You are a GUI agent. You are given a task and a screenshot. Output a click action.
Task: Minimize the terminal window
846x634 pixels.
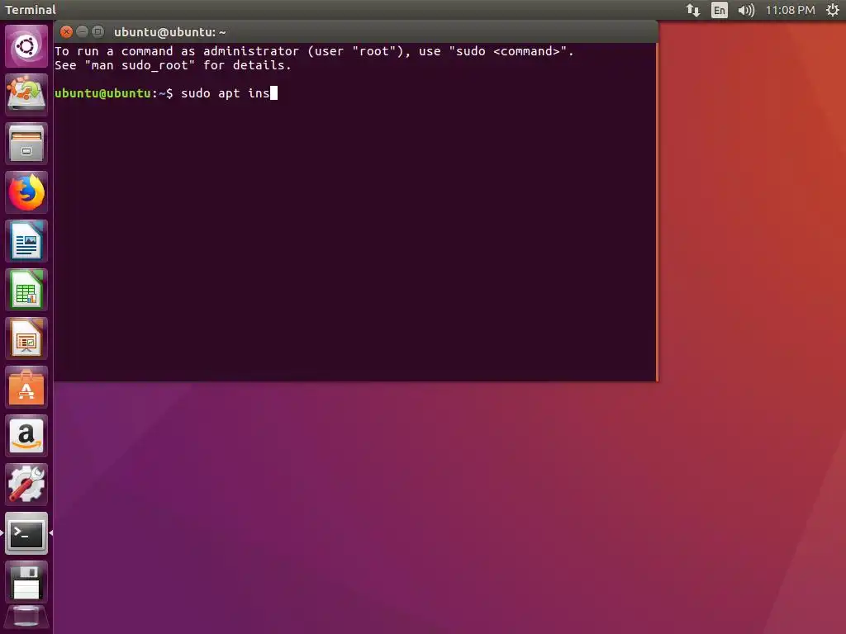[x=82, y=32]
